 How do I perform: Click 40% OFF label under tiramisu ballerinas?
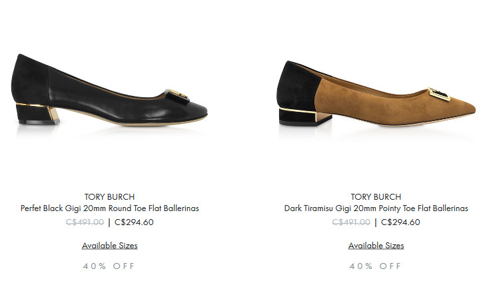[x=376, y=266]
